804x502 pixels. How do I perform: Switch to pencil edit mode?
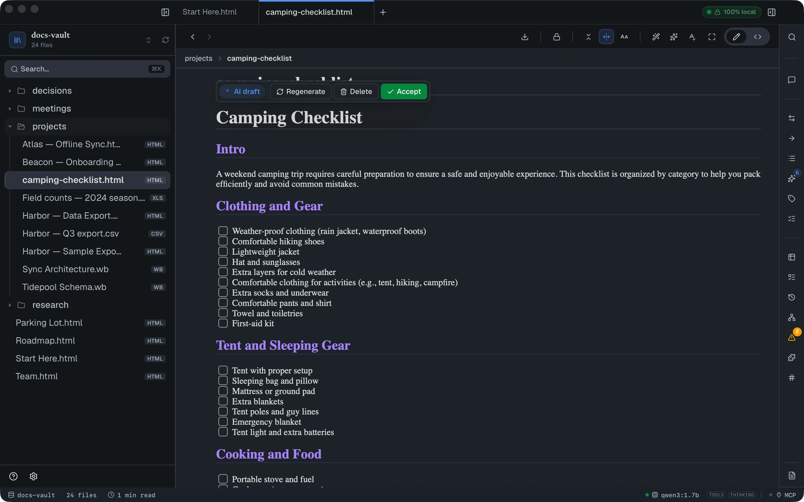pos(736,37)
